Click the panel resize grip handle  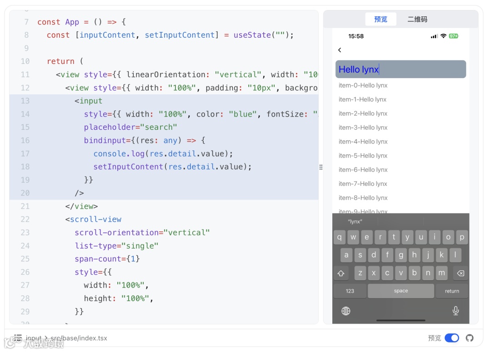point(321,167)
